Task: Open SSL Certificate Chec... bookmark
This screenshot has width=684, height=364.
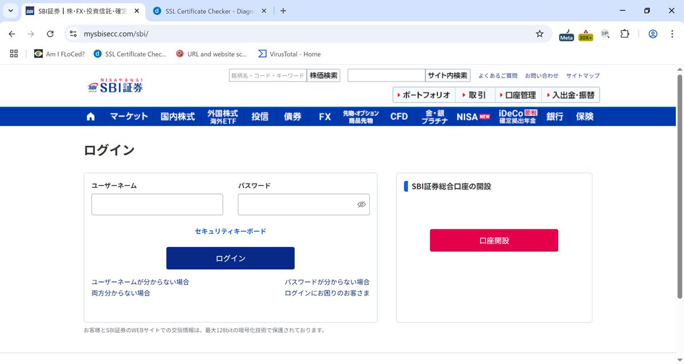Action: click(x=130, y=54)
